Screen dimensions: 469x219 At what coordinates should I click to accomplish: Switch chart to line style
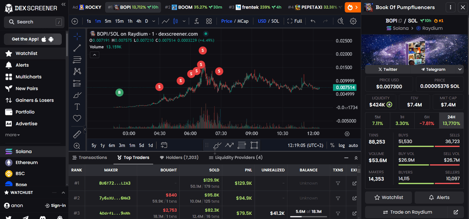click(x=166, y=21)
